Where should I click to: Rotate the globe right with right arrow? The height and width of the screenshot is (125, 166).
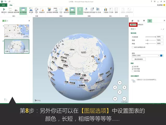pos(124,87)
